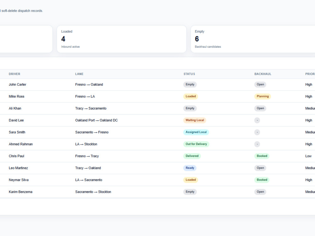Click the Fresno → Oakland lane

89,84
